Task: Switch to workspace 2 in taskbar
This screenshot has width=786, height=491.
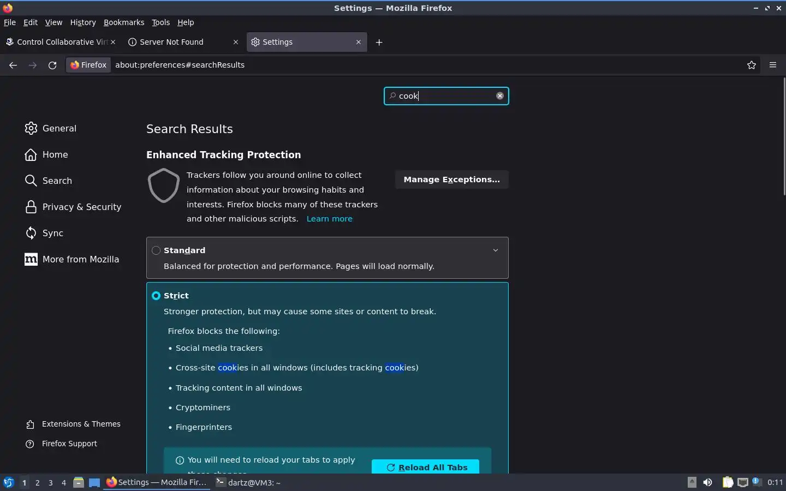Action: click(37, 482)
